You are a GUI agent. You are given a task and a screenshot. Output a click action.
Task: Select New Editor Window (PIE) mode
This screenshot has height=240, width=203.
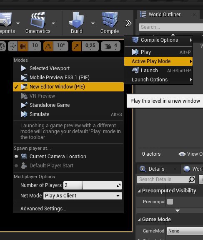68,87
